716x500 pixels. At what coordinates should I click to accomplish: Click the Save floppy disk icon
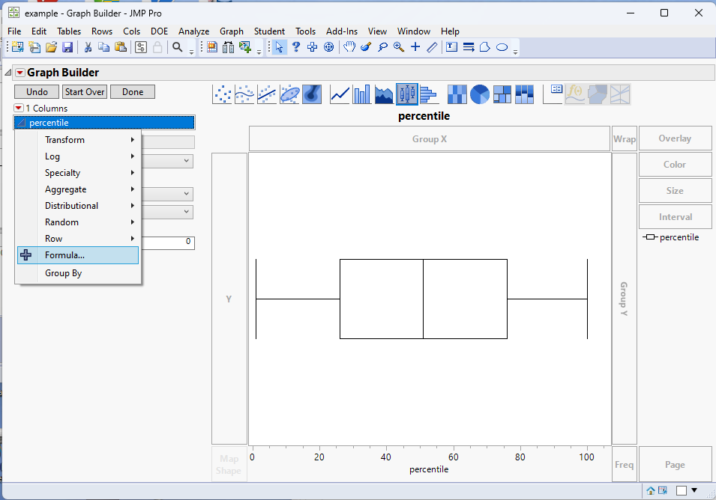pyautogui.click(x=67, y=47)
